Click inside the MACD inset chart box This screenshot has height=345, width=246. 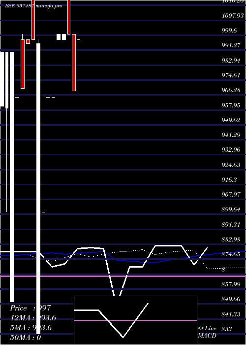pos(135,320)
